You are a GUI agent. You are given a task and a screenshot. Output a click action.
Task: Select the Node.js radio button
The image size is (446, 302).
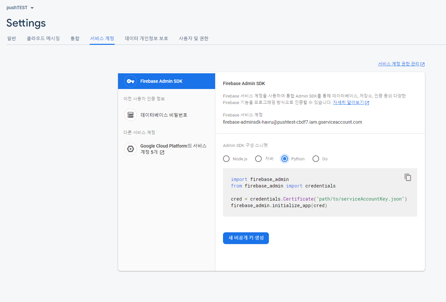pyautogui.click(x=226, y=159)
